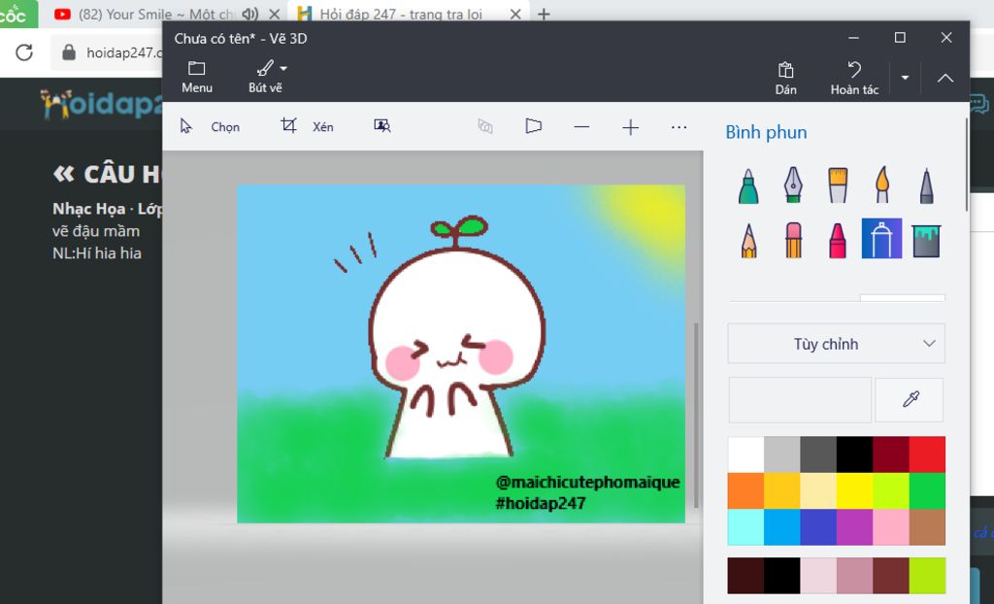Viewport: 994px width, 604px height.
Task: Click the Nhạc Họa subject link
Action: (x=88, y=208)
